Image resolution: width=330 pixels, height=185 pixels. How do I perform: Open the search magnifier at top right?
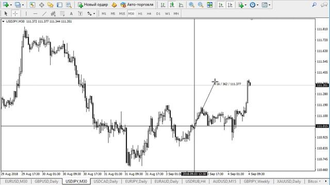pyautogui.click(x=315, y=5)
